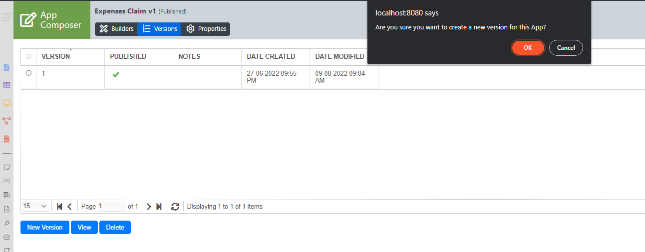Image resolution: width=645 pixels, height=252 pixels.
Task: Click the green published checkmark for version 1
Action: tap(116, 74)
